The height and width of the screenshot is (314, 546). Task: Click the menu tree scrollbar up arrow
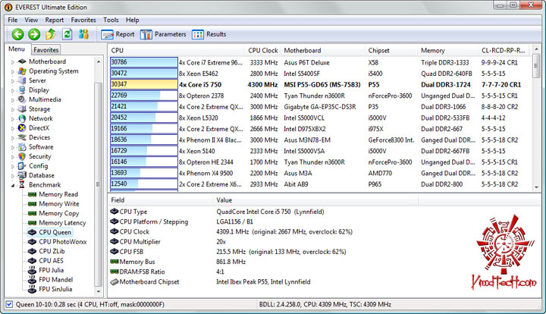tap(99, 61)
